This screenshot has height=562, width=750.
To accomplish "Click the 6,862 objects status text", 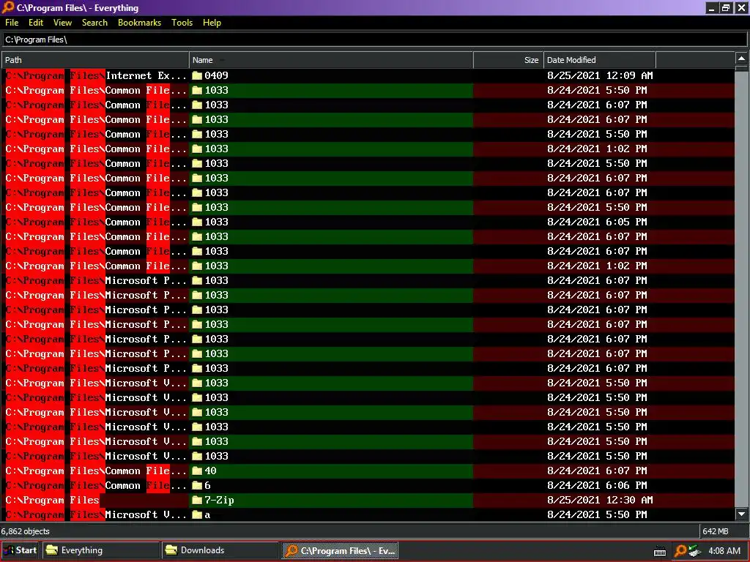I will (26, 531).
